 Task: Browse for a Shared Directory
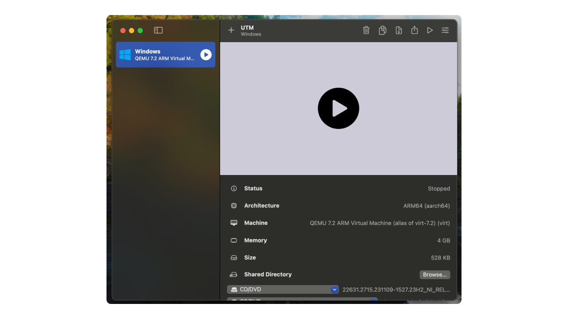point(434,275)
